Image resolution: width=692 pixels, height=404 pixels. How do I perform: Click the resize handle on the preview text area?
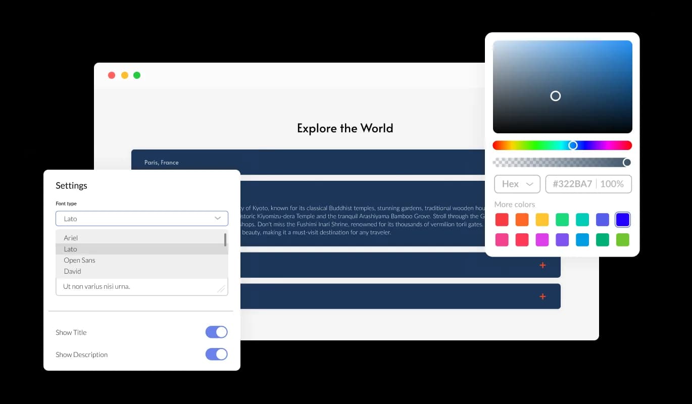click(x=221, y=288)
